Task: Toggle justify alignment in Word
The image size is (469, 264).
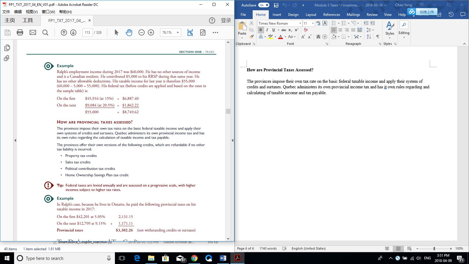Action: pyautogui.click(x=353, y=30)
